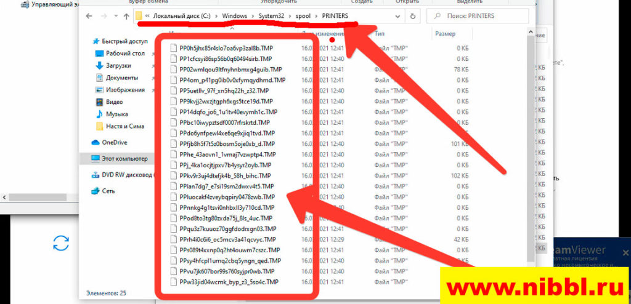
Task: Sort by the Тип column header
Action: click(x=380, y=34)
